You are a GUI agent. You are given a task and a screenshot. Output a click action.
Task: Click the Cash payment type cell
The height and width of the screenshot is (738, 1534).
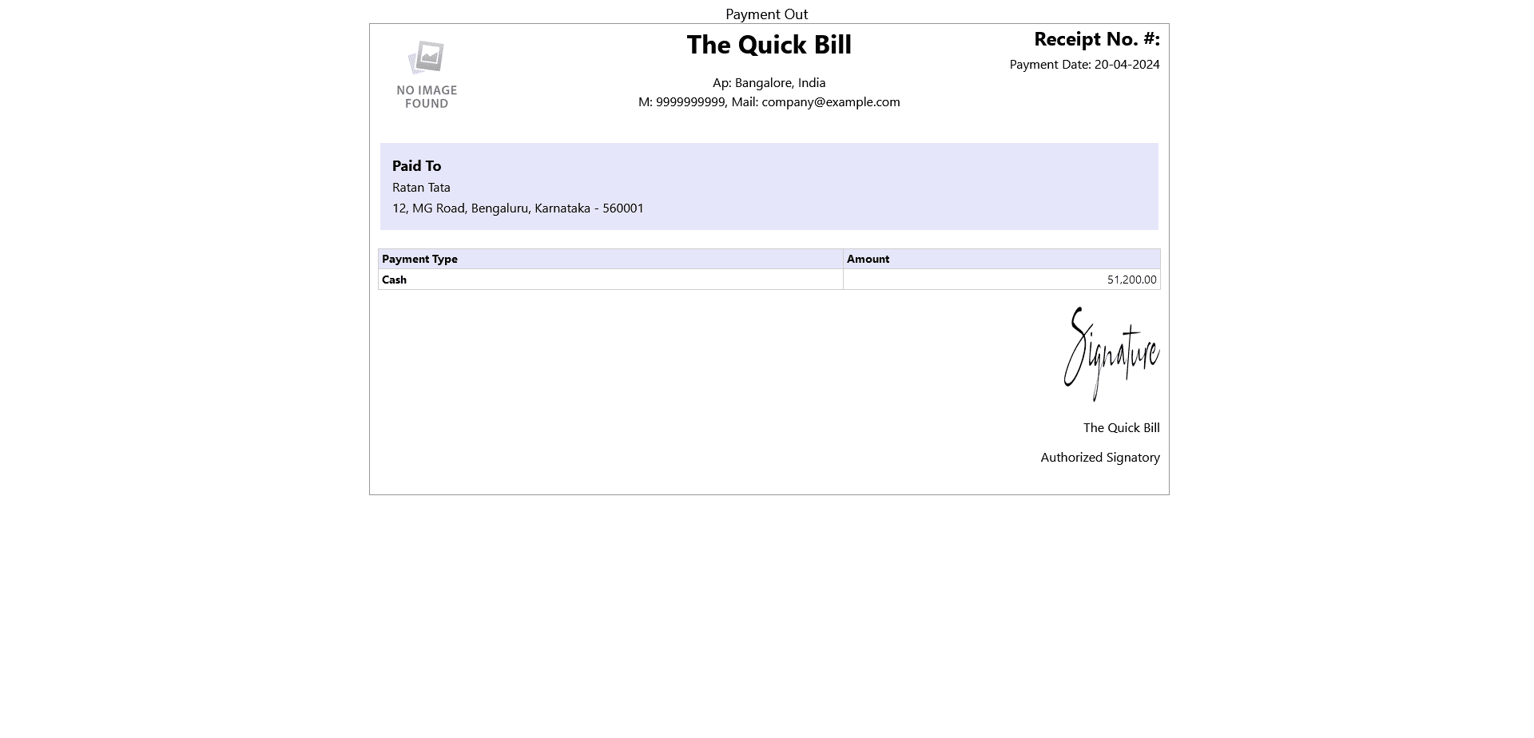pyautogui.click(x=394, y=280)
